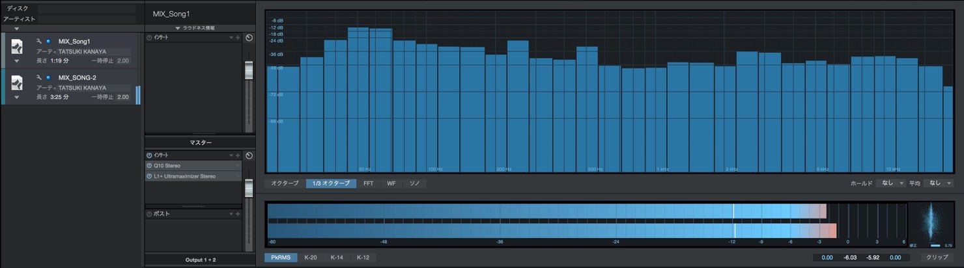
Task: Edit MIX_Song1 artist TATSUKI KANAYA field
Action: (94, 51)
